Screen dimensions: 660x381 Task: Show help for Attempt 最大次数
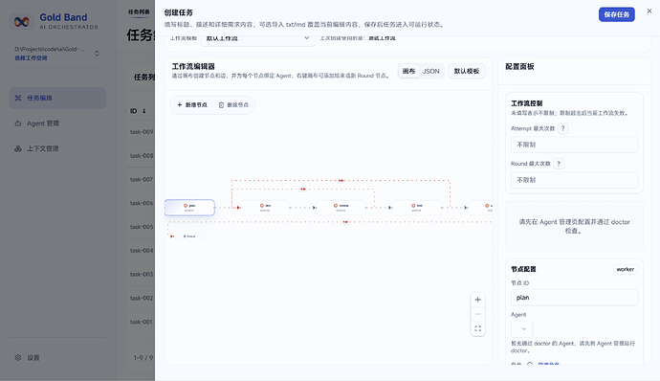point(563,128)
